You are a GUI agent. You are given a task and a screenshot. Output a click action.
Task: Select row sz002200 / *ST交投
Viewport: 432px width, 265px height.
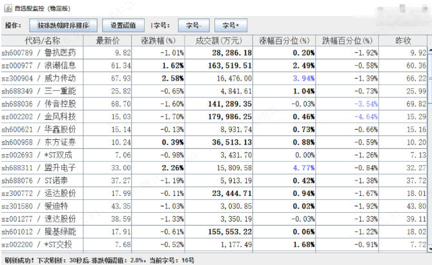tap(214, 244)
